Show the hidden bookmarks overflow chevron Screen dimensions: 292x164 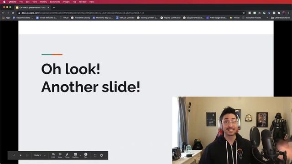click(267, 18)
